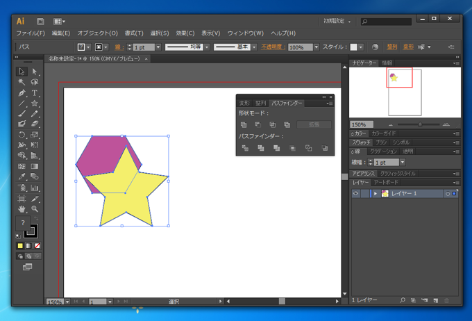Select the Type tool
The width and height of the screenshot is (472, 321).
click(35, 93)
